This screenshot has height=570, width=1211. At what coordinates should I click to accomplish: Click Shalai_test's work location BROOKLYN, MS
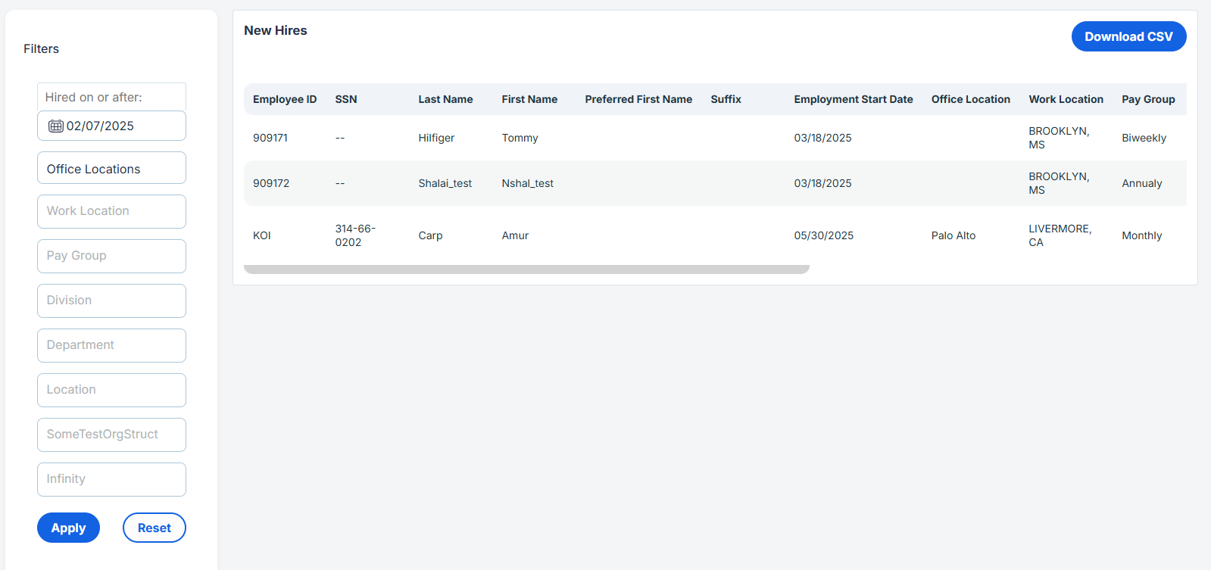(1059, 183)
